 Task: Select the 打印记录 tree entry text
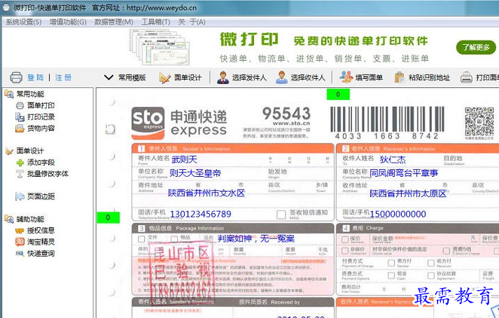[41, 117]
